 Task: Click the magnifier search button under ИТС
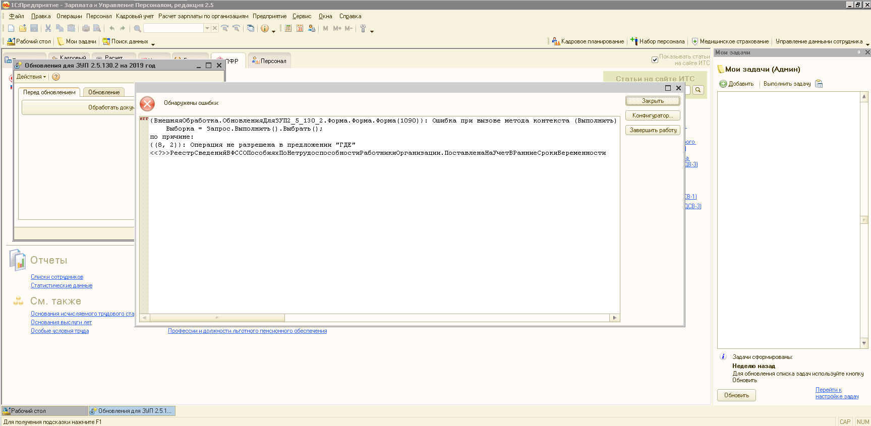pyautogui.click(x=698, y=90)
